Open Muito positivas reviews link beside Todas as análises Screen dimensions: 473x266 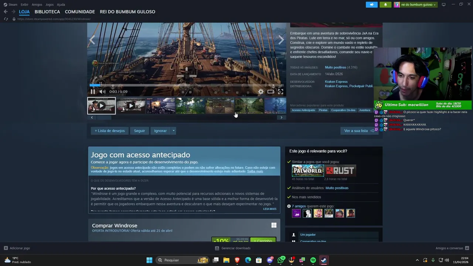(336, 67)
